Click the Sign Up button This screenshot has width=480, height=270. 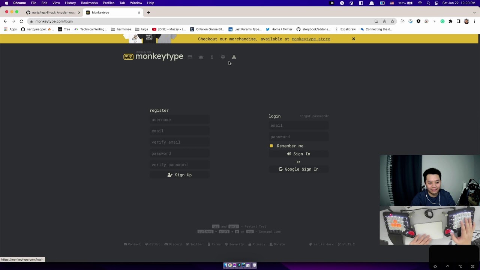click(x=180, y=175)
